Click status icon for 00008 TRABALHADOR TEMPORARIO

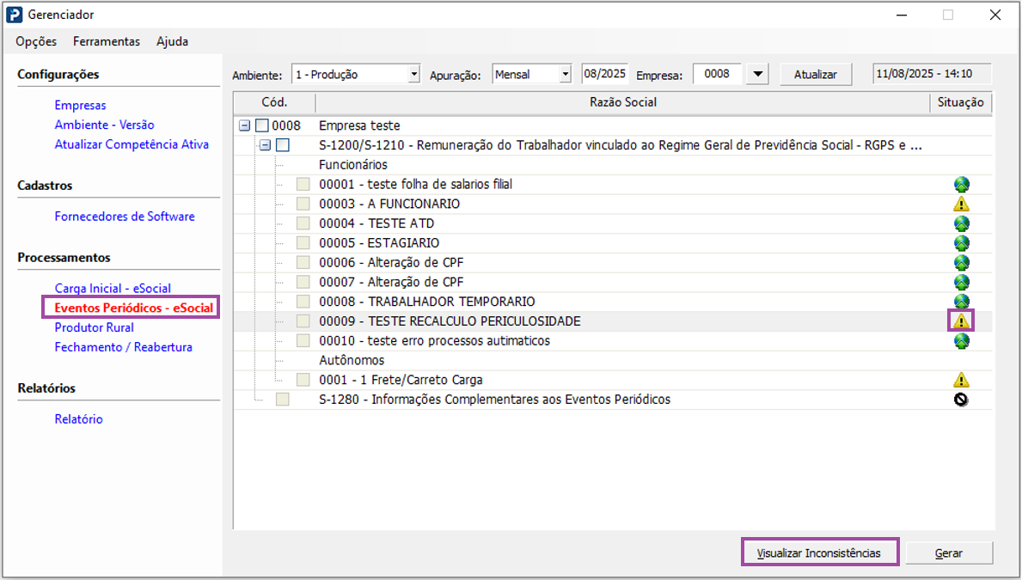[961, 302]
